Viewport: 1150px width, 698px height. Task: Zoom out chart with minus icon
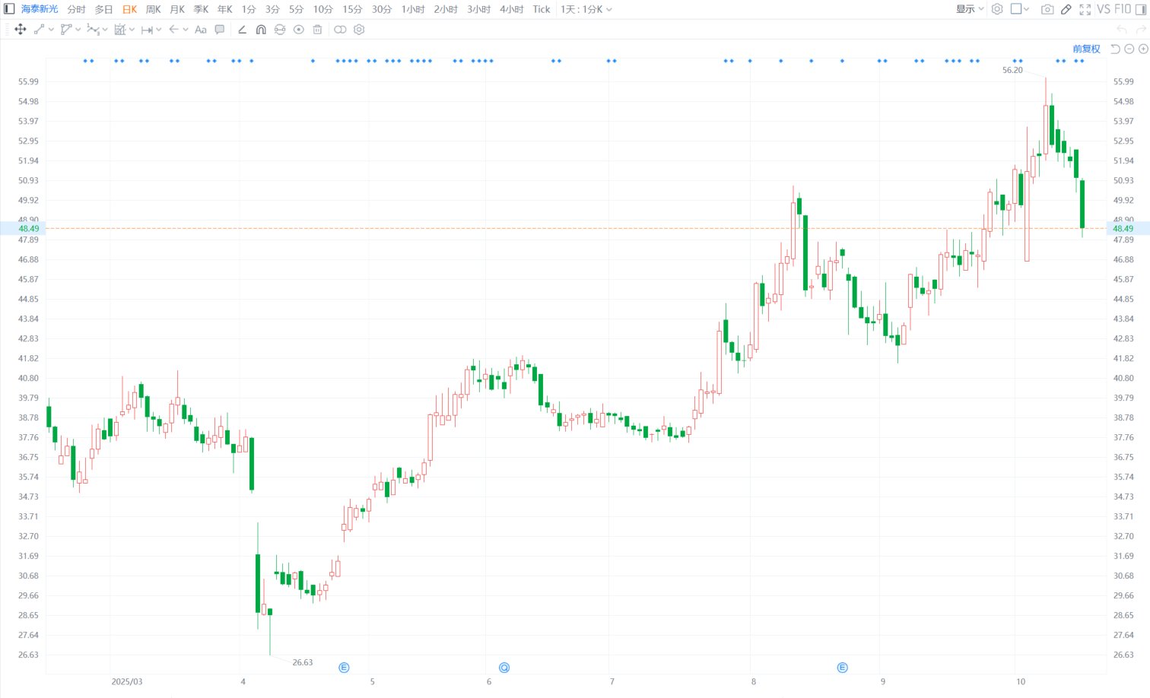1129,49
